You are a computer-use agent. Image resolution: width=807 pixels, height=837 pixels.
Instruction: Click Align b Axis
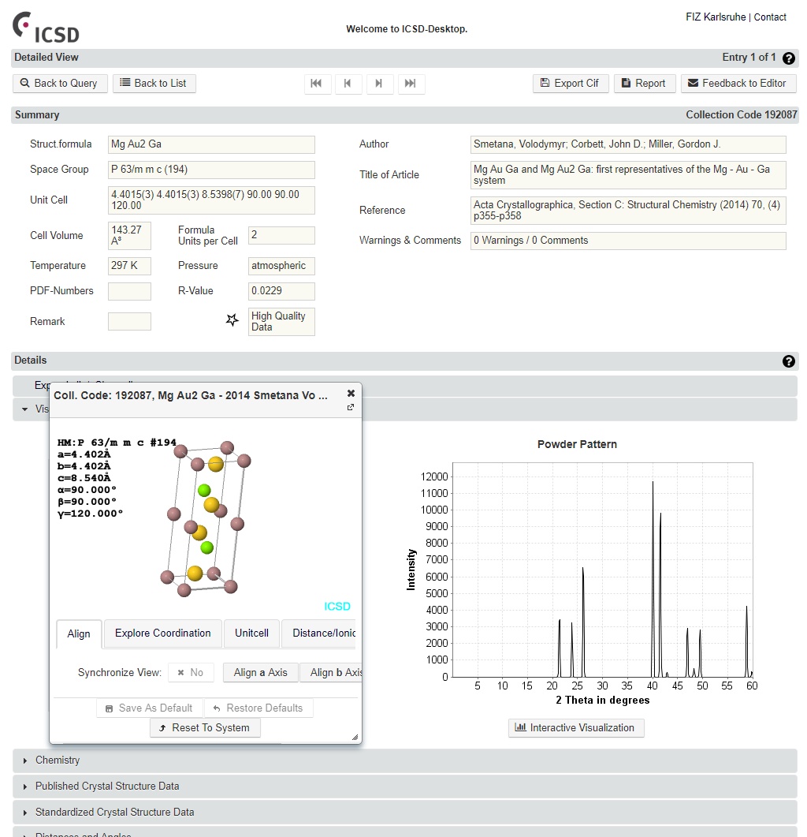331,673
